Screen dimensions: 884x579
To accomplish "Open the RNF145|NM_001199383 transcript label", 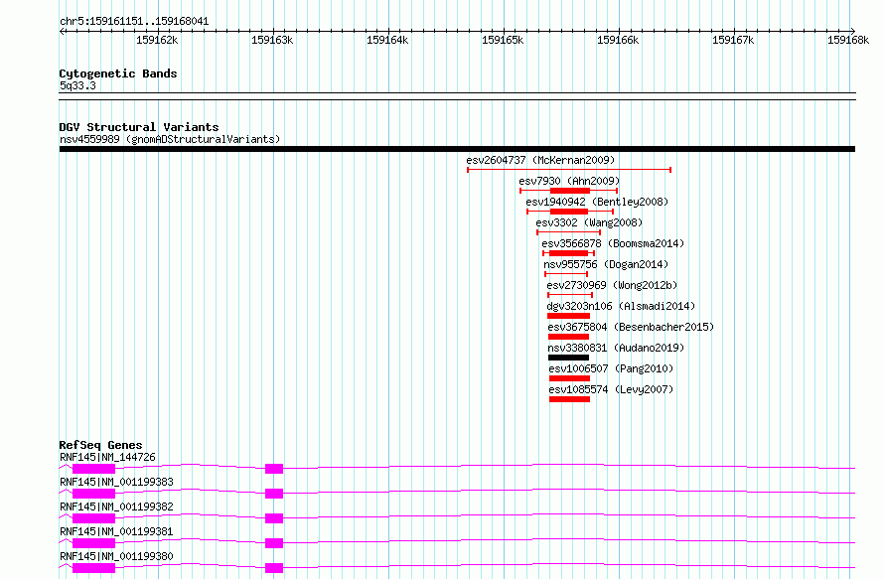I will point(116,482).
